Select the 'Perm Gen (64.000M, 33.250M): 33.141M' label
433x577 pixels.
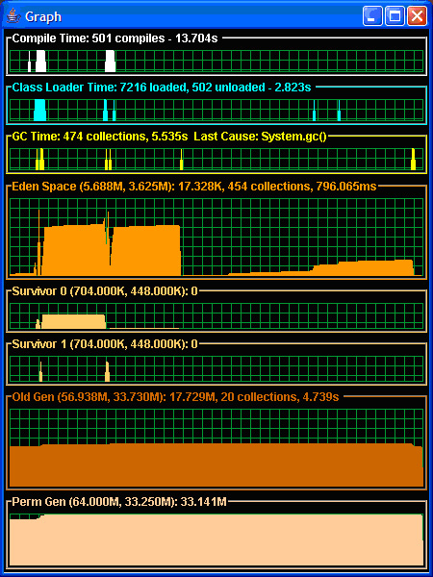(x=119, y=502)
